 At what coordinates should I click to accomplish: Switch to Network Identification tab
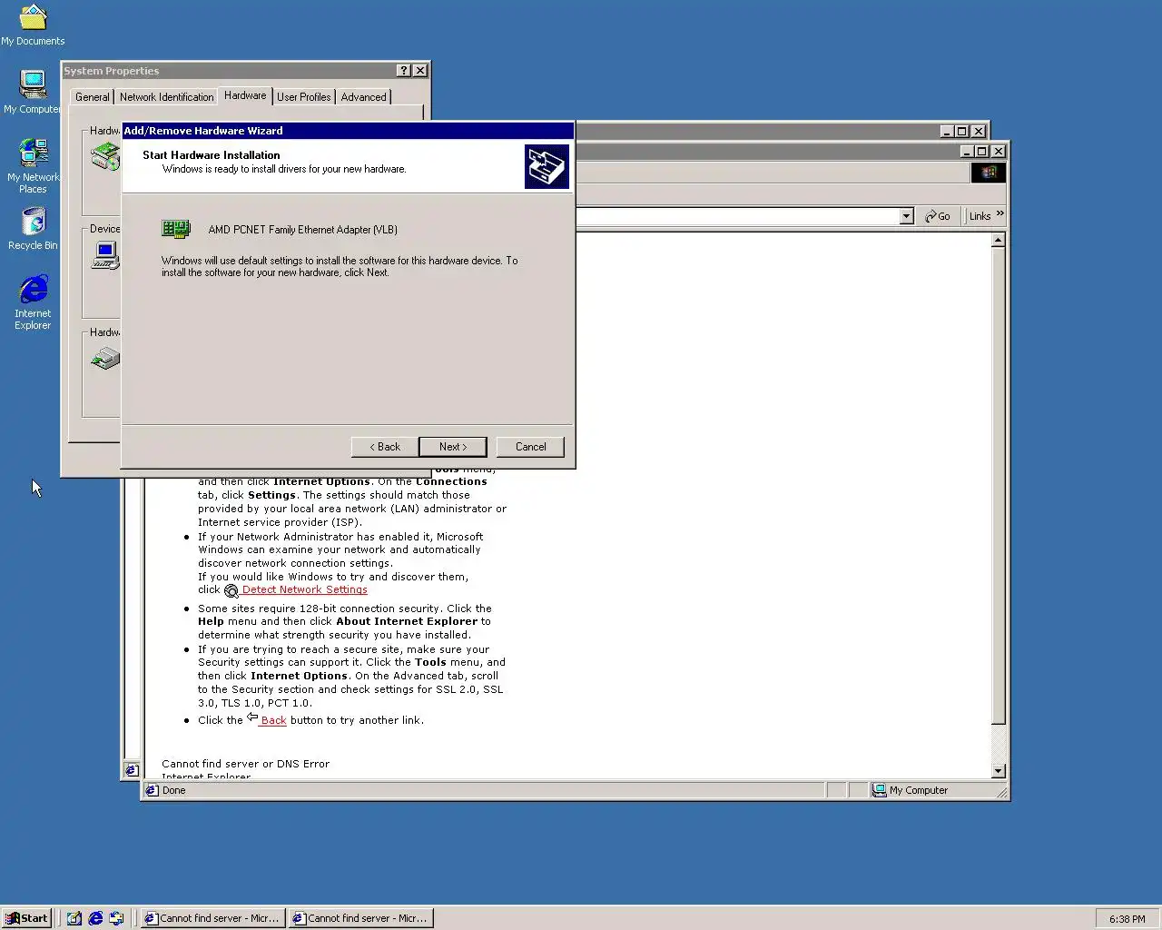coord(166,97)
